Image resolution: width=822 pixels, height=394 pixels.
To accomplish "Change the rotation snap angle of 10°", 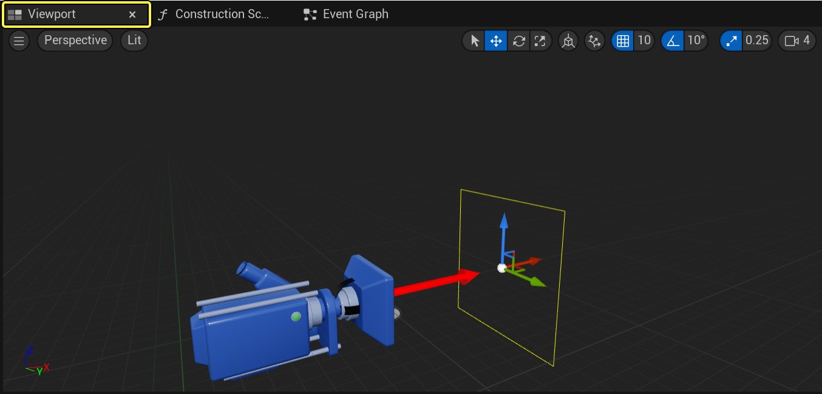I will click(x=696, y=41).
